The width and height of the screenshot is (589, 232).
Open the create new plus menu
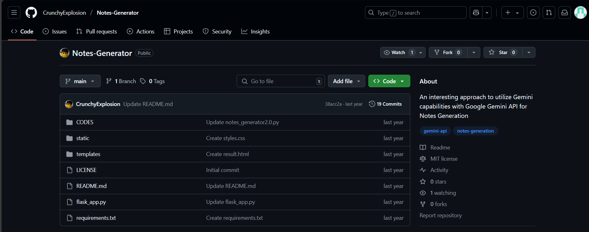(512, 13)
